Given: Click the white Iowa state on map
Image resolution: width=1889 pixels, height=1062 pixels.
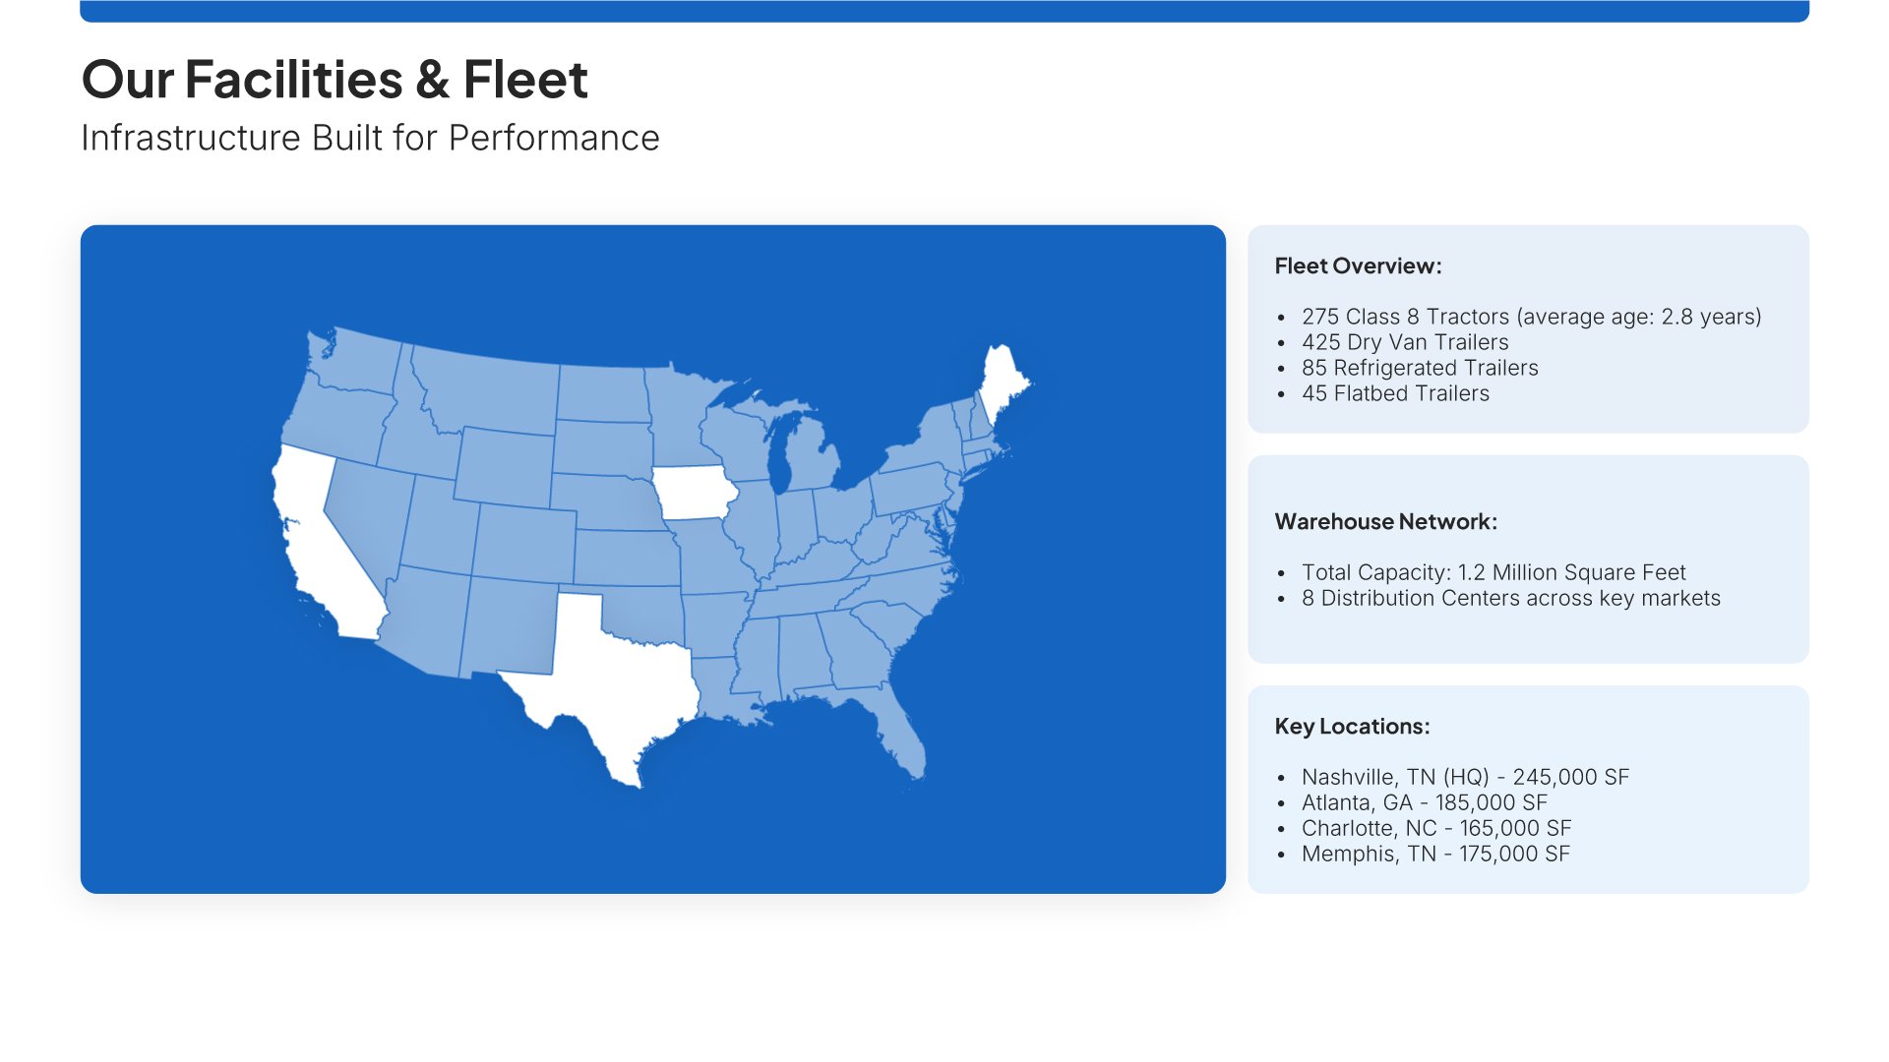Looking at the screenshot, I should point(693,493).
